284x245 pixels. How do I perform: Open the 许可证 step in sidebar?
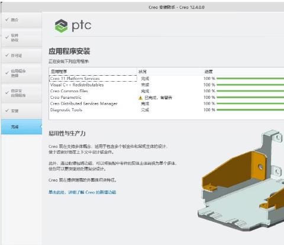click(x=21, y=56)
